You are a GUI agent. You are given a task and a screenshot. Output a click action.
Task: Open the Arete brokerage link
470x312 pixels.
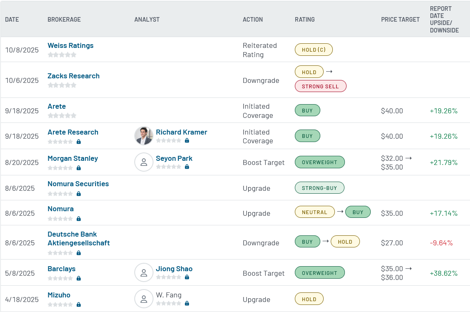(57, 106)
